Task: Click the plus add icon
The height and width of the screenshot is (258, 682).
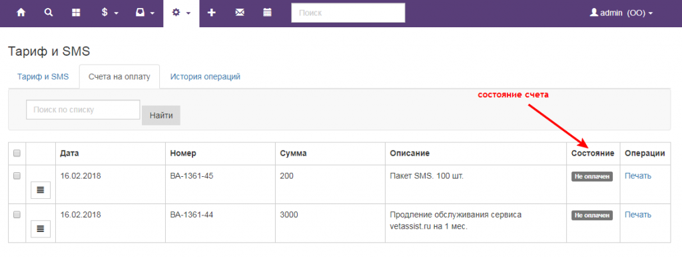Action: 211,13
